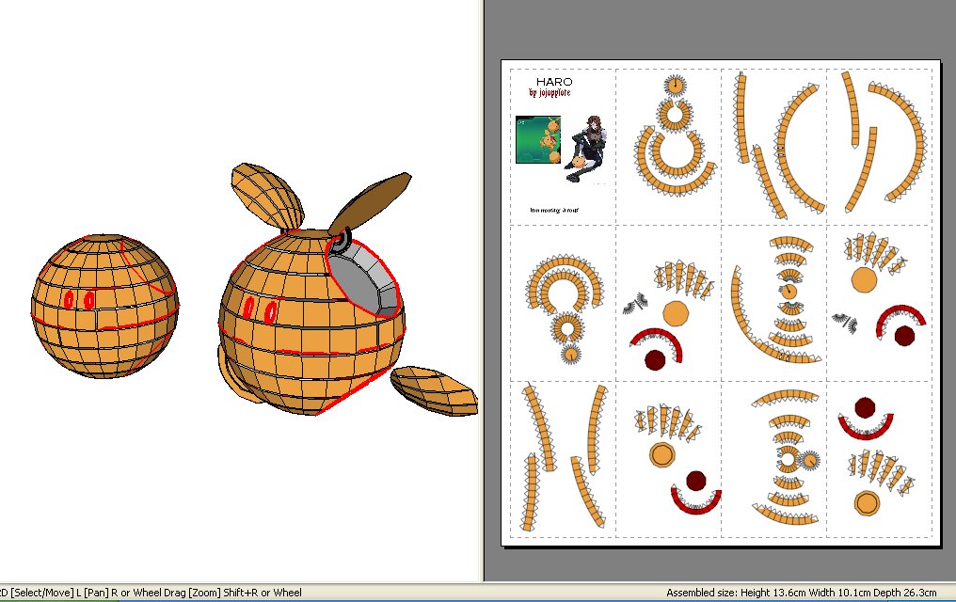Select the detached orange flap beside the open Haro
Screen dimensions: 956x602
434,389
